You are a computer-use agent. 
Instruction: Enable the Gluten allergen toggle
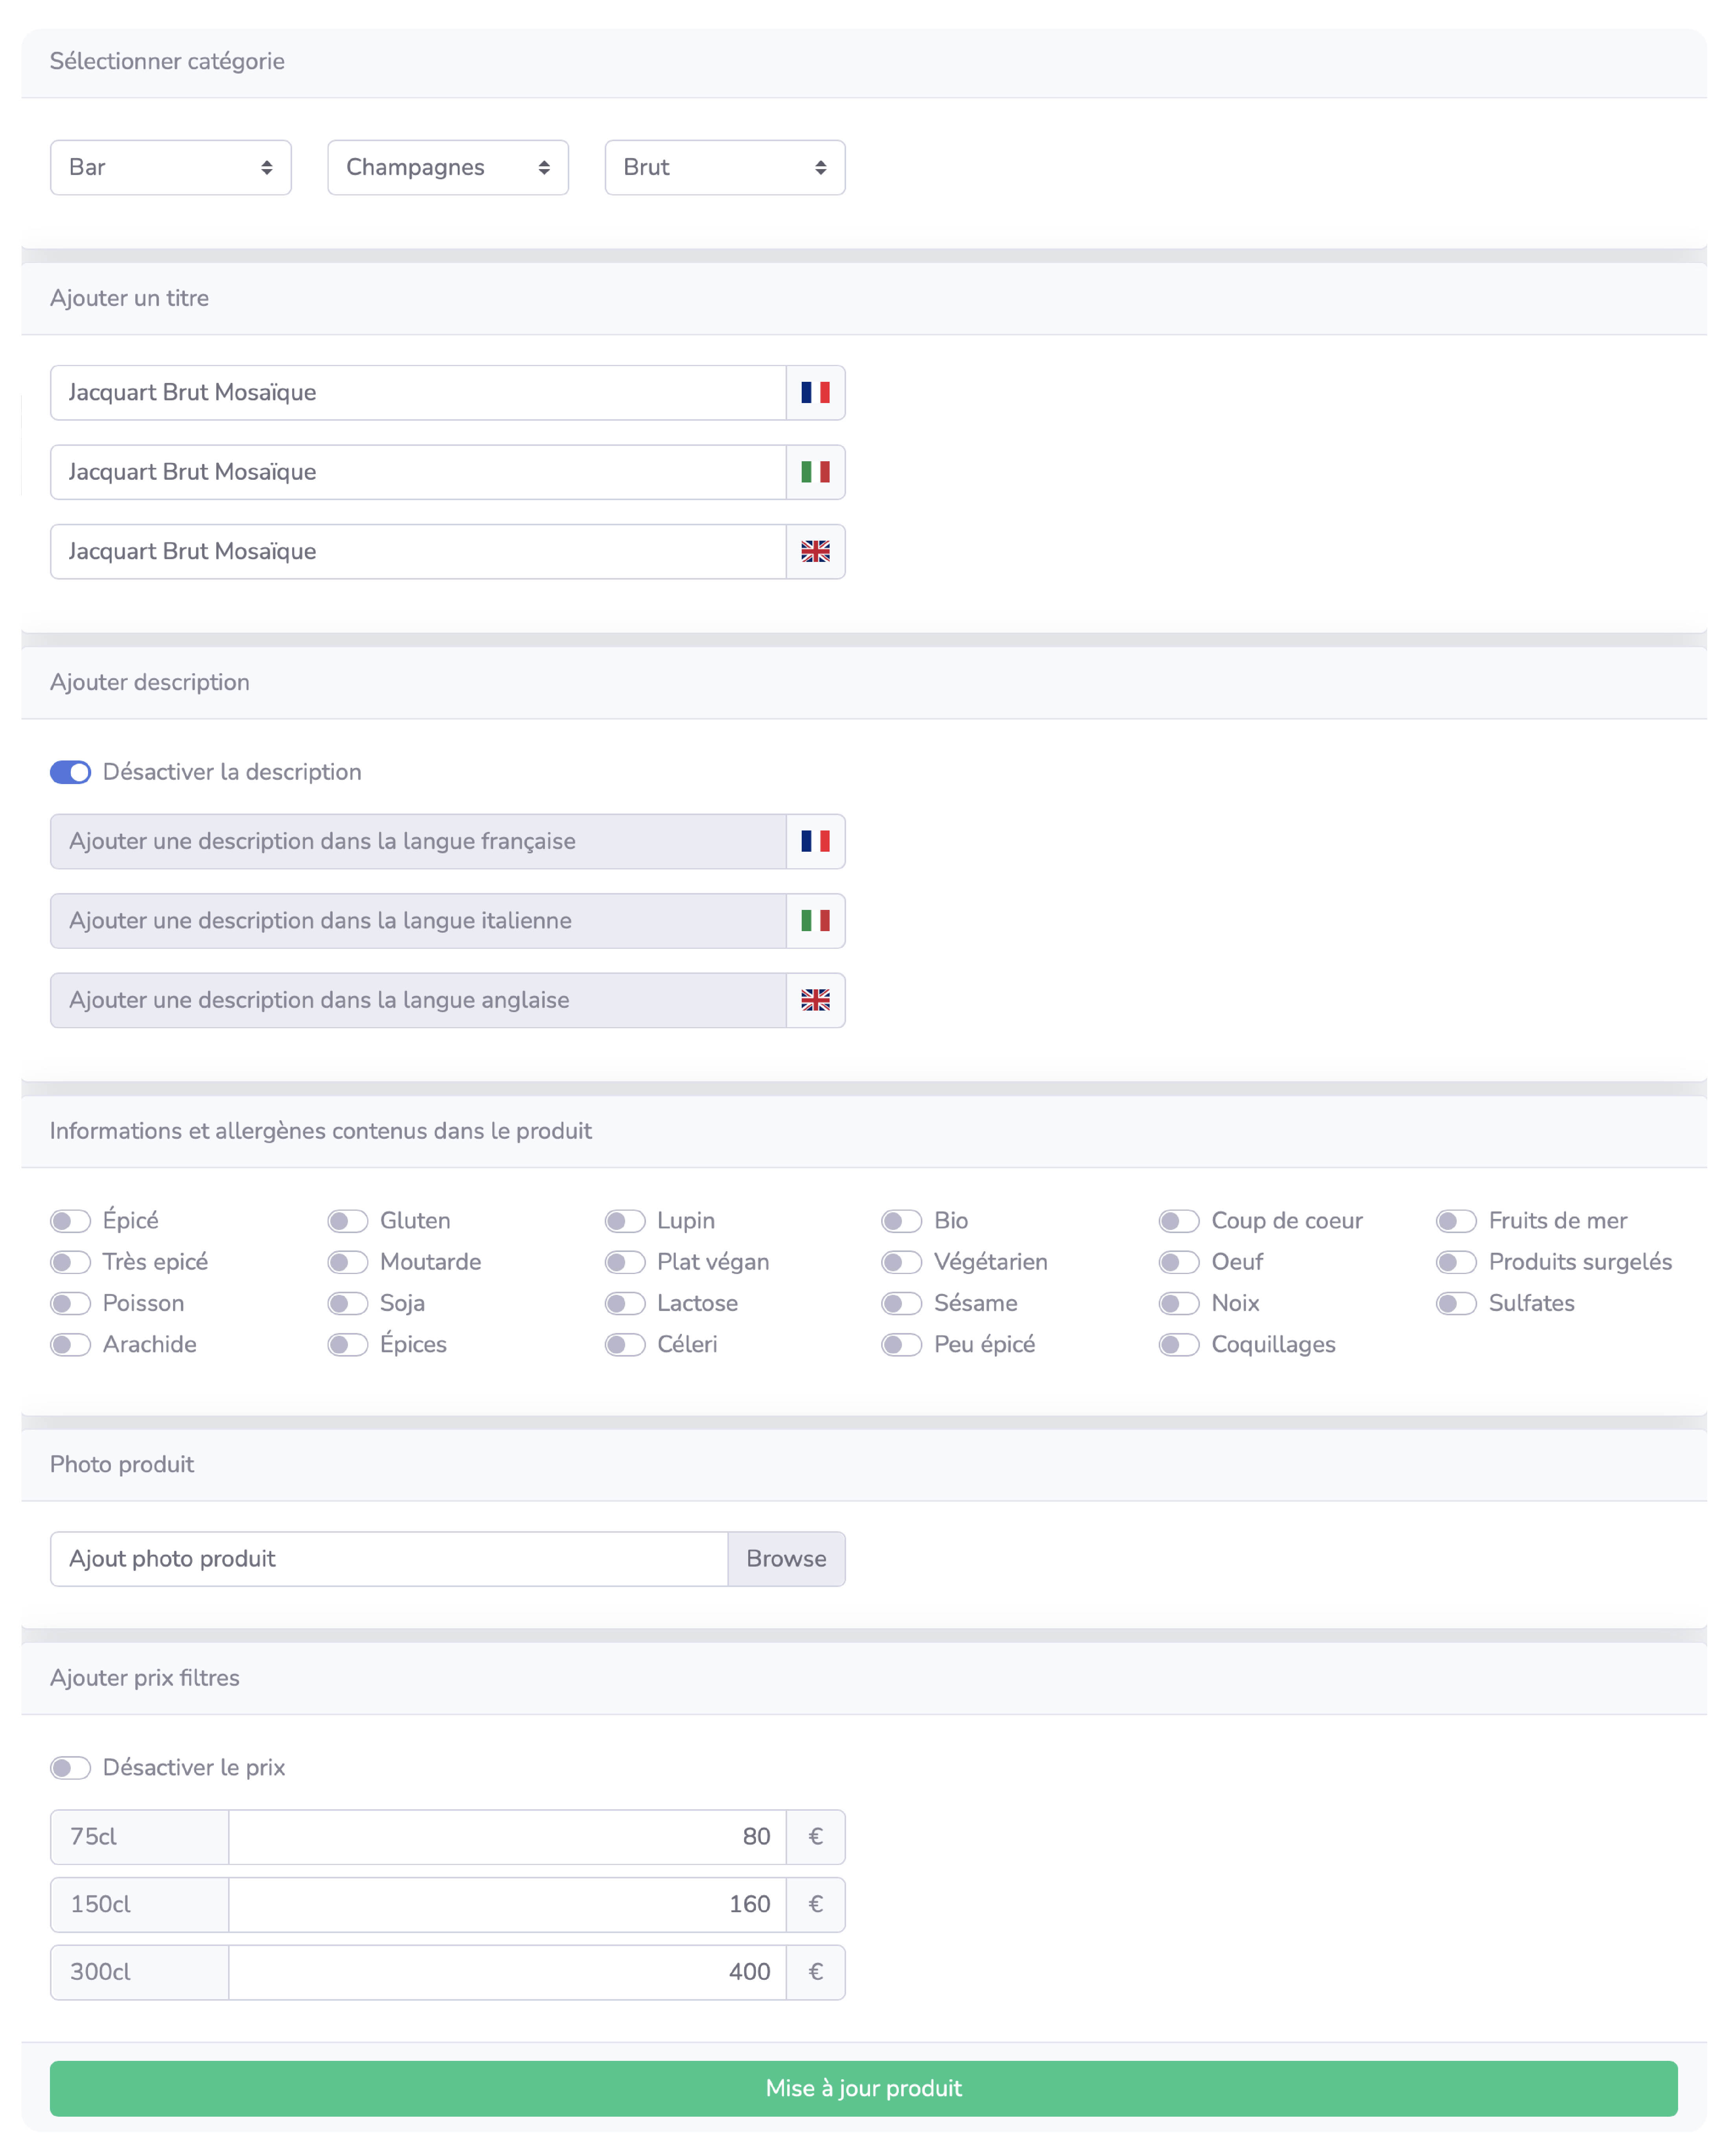click(x=348, y=1221)
